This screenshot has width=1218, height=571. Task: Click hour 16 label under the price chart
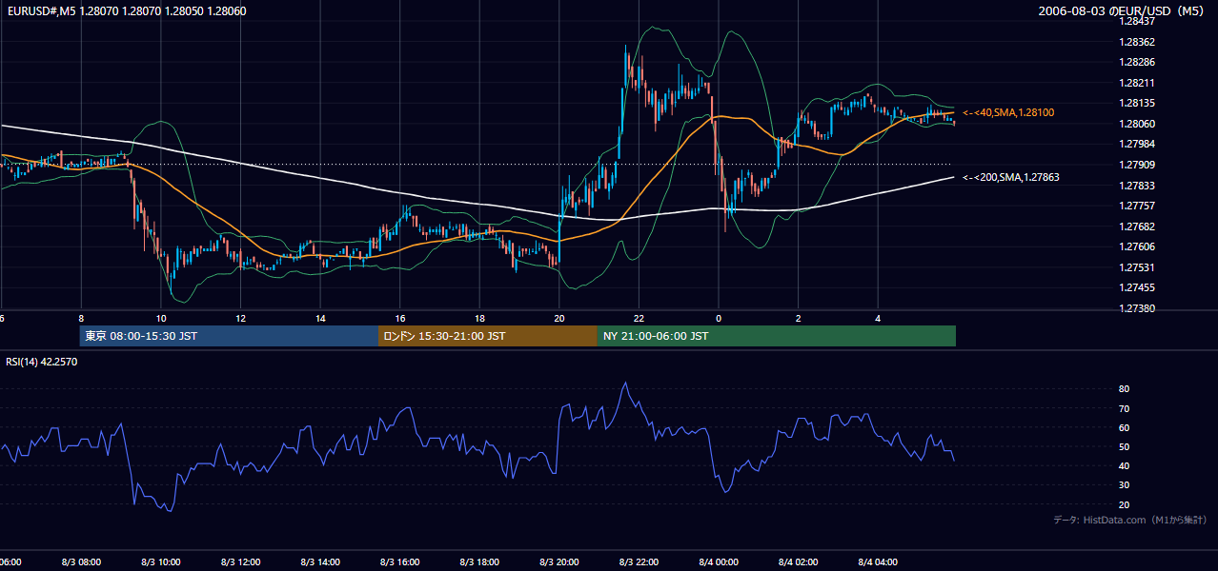(x=400, y=319)
